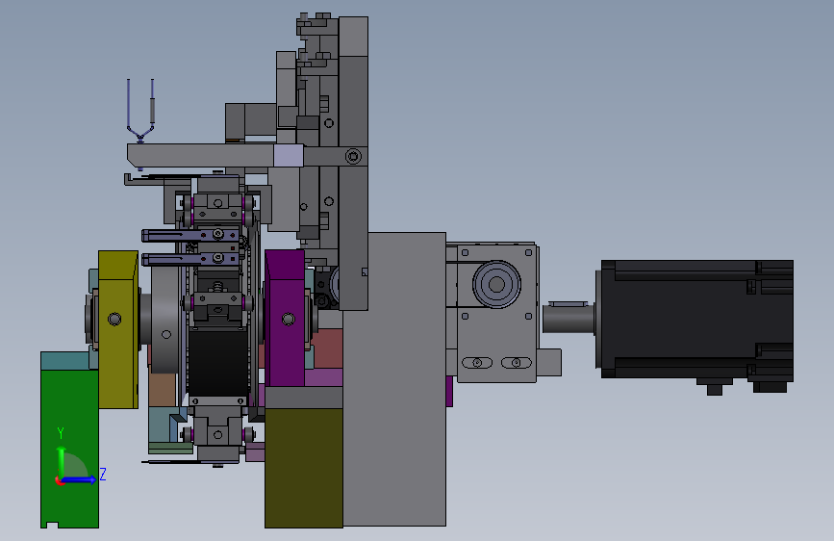Click the brown block below pulley wheel

click(163, 389)
